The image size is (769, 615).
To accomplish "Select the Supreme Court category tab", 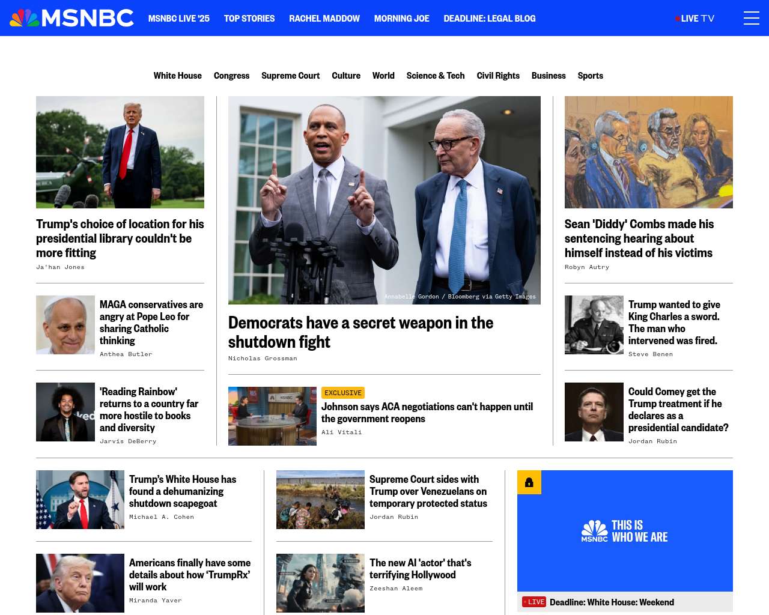I will pos(291,76).
